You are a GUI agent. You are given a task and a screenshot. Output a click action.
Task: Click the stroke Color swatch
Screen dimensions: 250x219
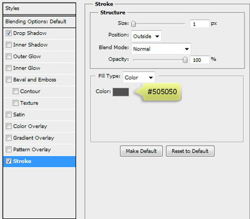tap(121, 92)
